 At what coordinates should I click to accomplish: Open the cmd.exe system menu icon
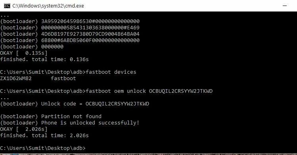click(7, 6)
